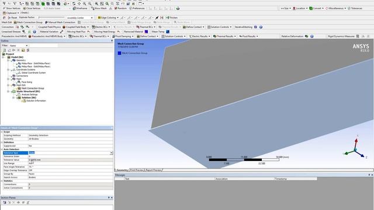Viewport: 374px width, 210px height.
Task: Click the Scoping Method value cell
Action: point(71,135)
